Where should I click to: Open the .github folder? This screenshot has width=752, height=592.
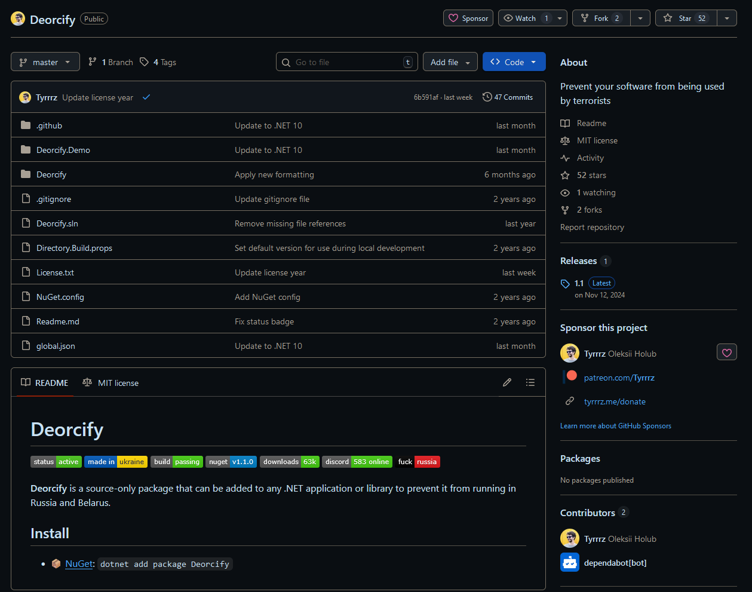pos(49,125)
